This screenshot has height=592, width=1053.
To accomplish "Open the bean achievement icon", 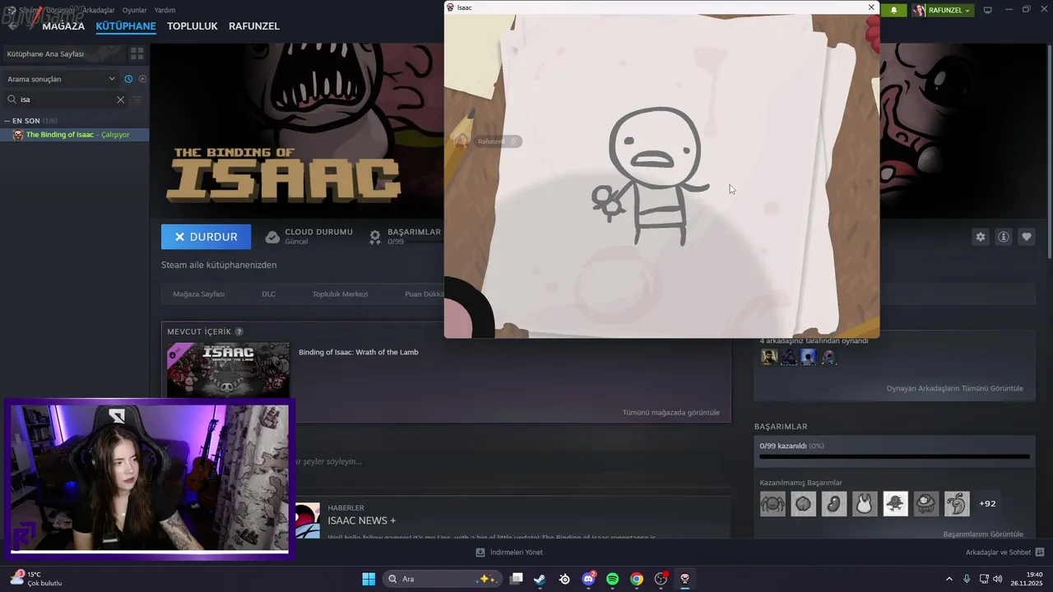I will [834, 503].
